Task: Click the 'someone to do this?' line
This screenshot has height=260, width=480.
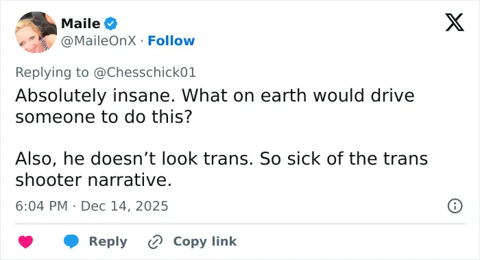Action: click(x=104, y=117)
